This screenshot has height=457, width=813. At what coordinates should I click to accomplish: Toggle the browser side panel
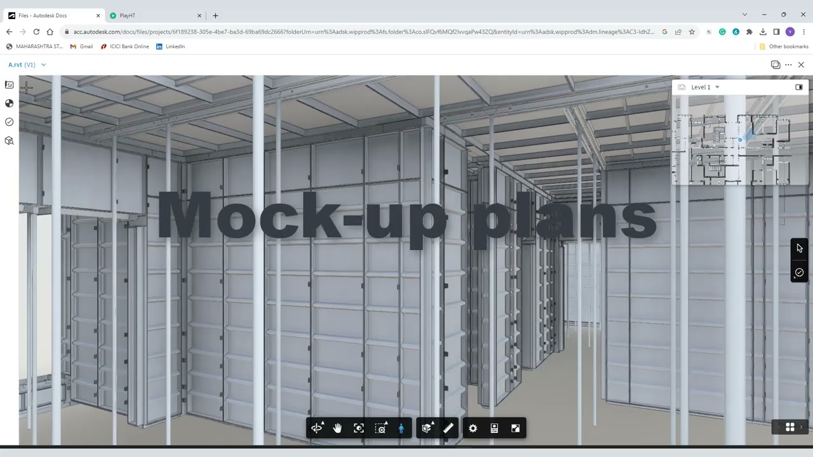pyautogui.click(x=776, y=32)
